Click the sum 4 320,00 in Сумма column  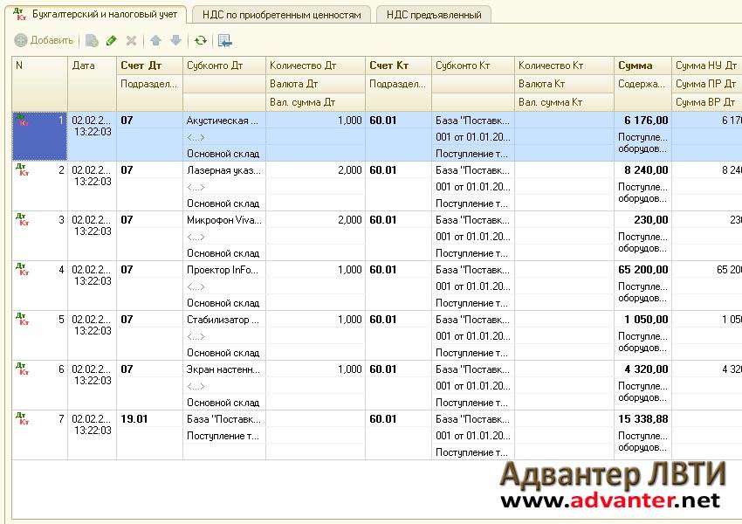[x=646, y=369]
